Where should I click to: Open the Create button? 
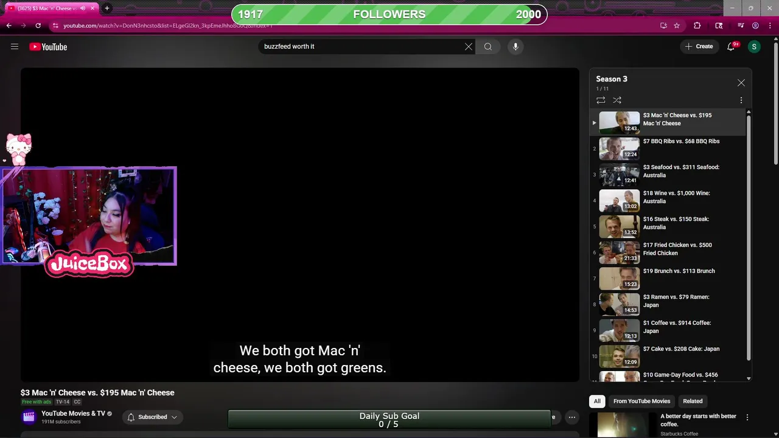click(x=699, y=46)
